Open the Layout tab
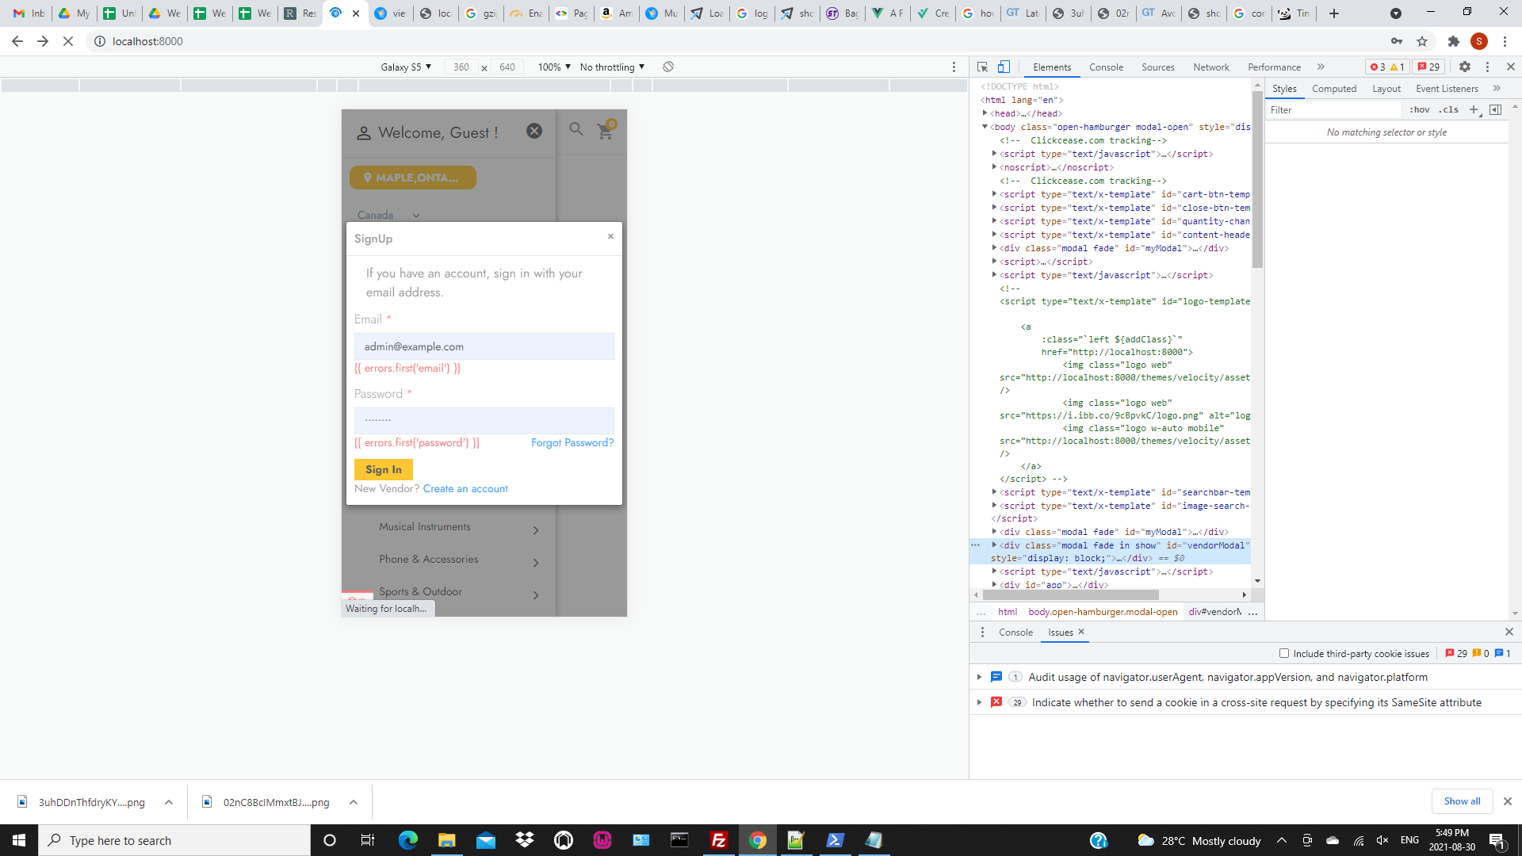Screen dimensions: 1522x856 point(1386,89)
